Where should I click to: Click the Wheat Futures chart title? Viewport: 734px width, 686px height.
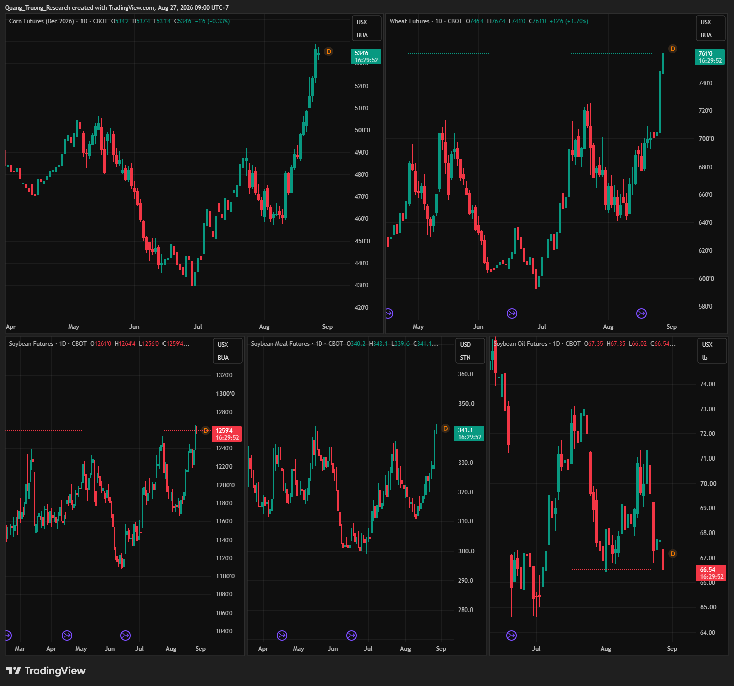tap(410, 21)
